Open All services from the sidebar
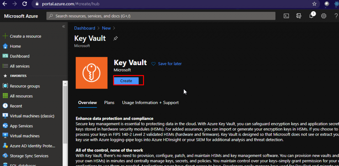The height and width of the screenshot is (166, 339). pos(20,66)
